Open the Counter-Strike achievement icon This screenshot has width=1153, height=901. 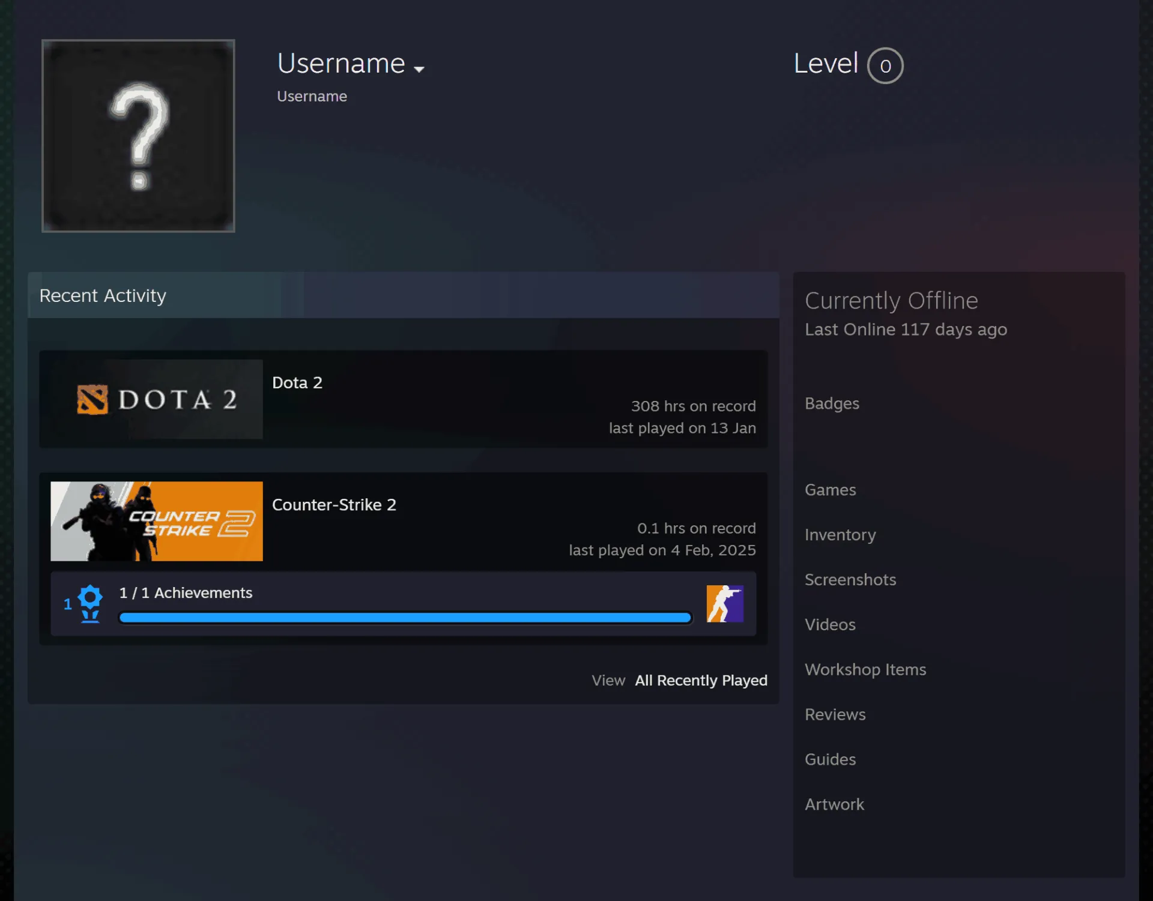click(x=725, y=604)
